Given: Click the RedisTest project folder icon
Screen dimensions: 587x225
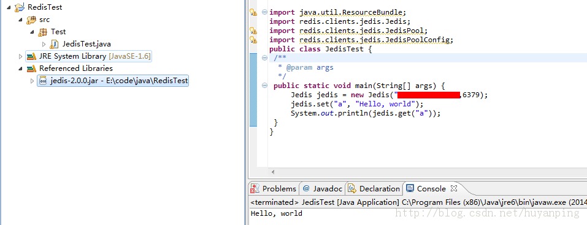Looking at the screenshot, I should tap(19, 7).
